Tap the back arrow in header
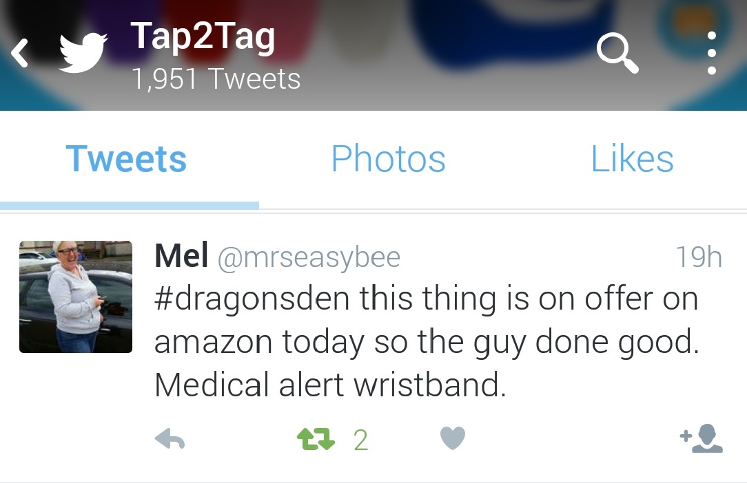Viewport: 747px width, 483px height. [19, 53]
